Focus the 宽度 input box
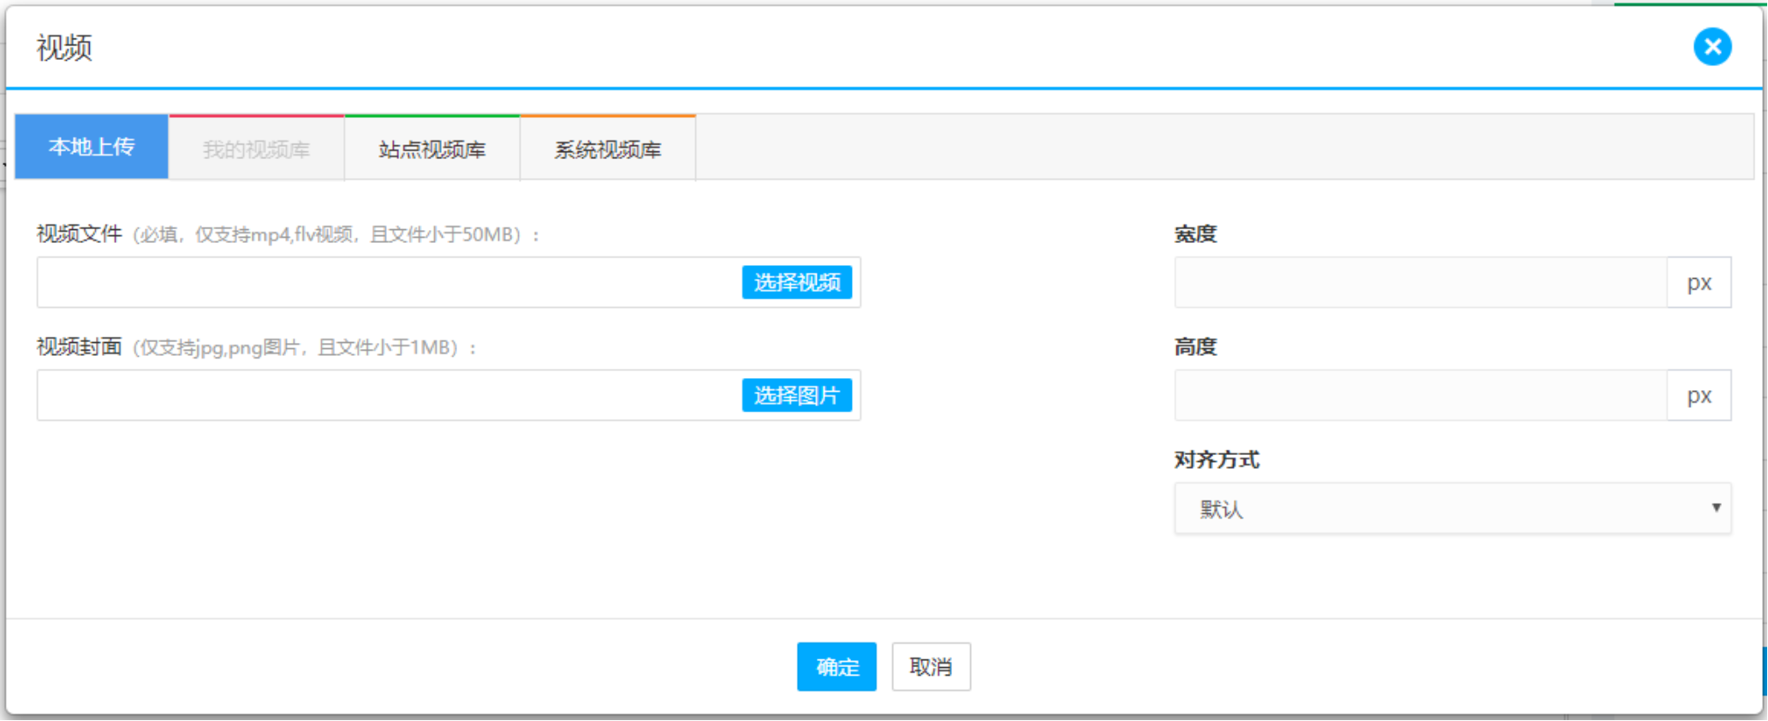Screen dimensions: 1768x721 pyautogui.click(x=1420, y=283)
